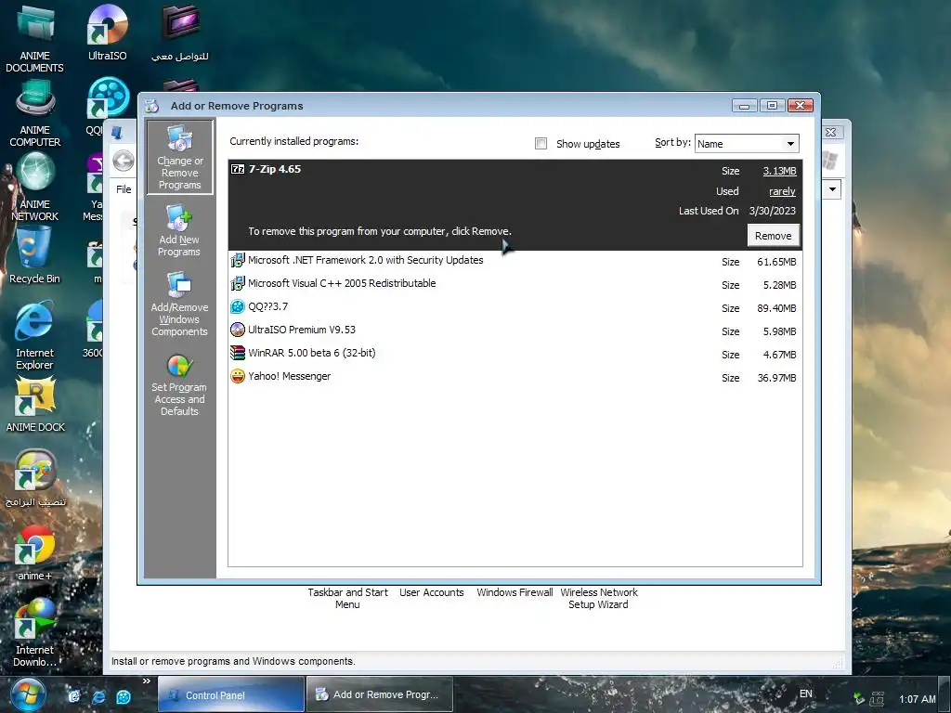The width and height of the screenshot is (951, 713).
Task: Click the Remove button for 7-Zip
Action: coord(773,236)
